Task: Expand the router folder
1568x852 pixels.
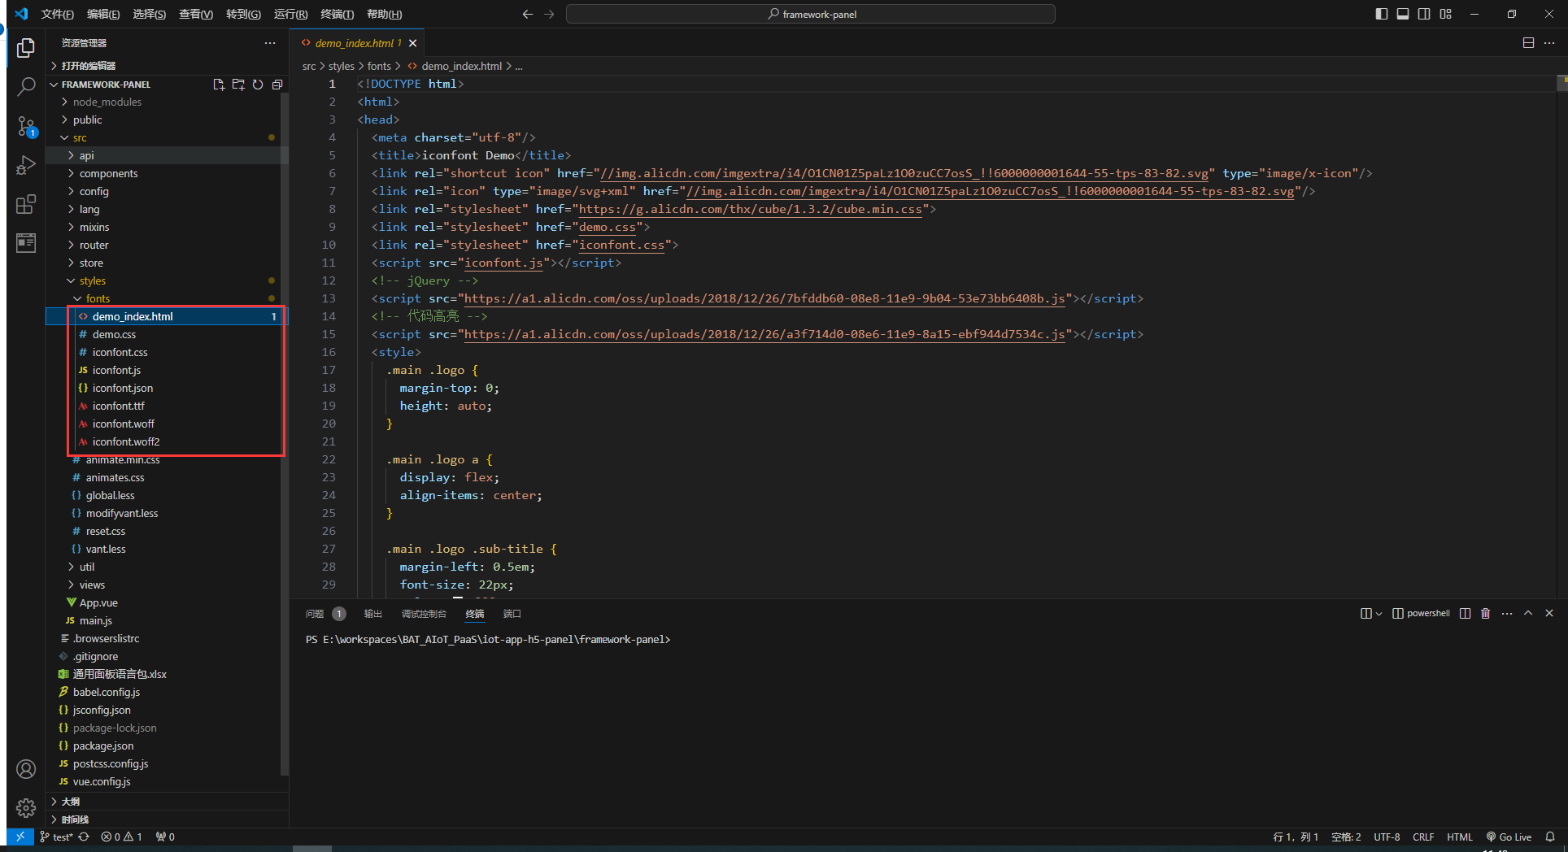Action: pos(168,245)
